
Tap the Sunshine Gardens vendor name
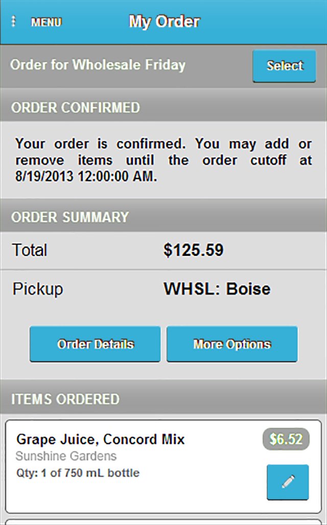pyautogui.click(x=66, y=456)
